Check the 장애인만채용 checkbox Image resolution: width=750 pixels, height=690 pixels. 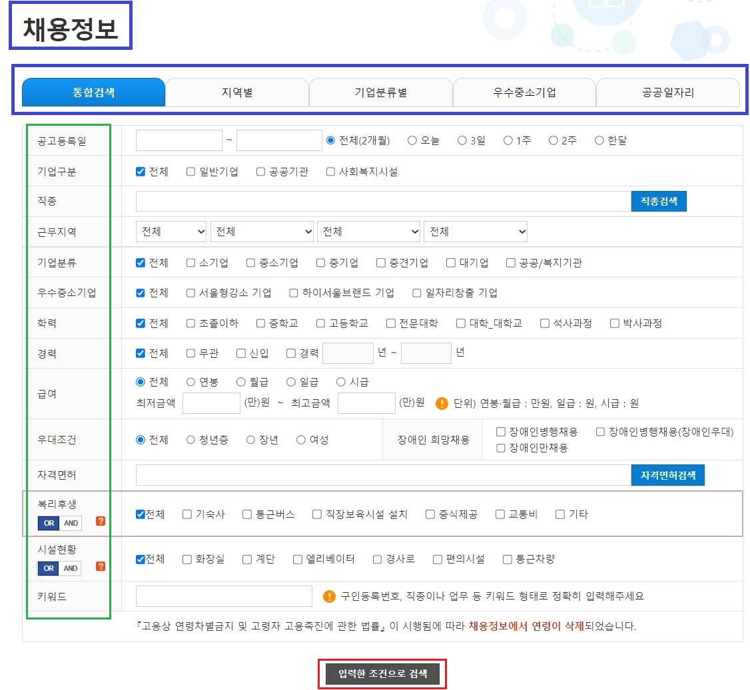pyautogui.click(x=501, y=448)
